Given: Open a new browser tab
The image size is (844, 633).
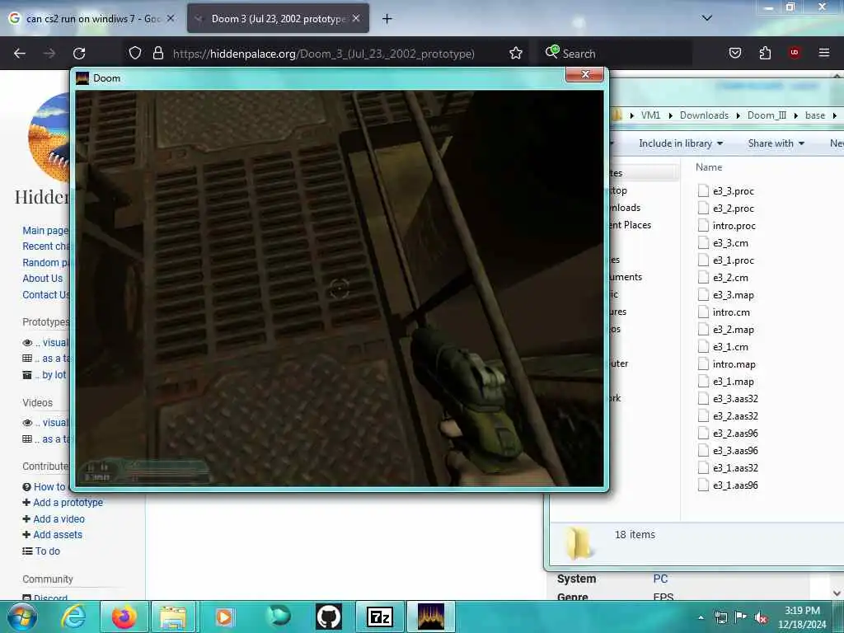Looking at the screenshot, I should (387, 19).
